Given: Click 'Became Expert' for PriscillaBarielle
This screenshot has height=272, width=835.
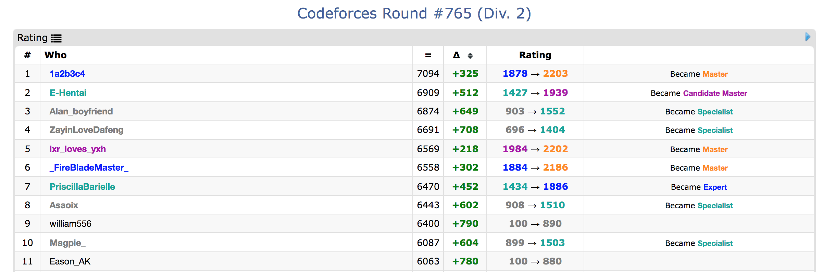Looking at the screenshot, I should pos(699,187).
